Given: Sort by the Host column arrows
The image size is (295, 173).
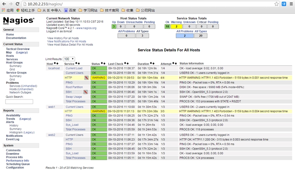Looking at the screenshot, I should [x=56, y=64].
